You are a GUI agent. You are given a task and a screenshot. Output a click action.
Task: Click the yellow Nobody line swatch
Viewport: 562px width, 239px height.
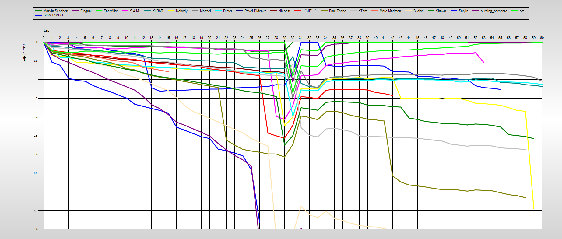click(x=171, y=11)
